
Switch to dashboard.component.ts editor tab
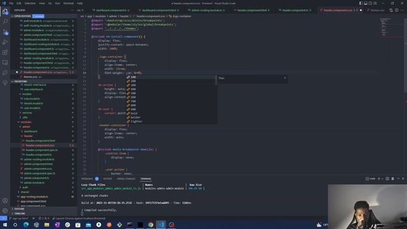point(111,10)
